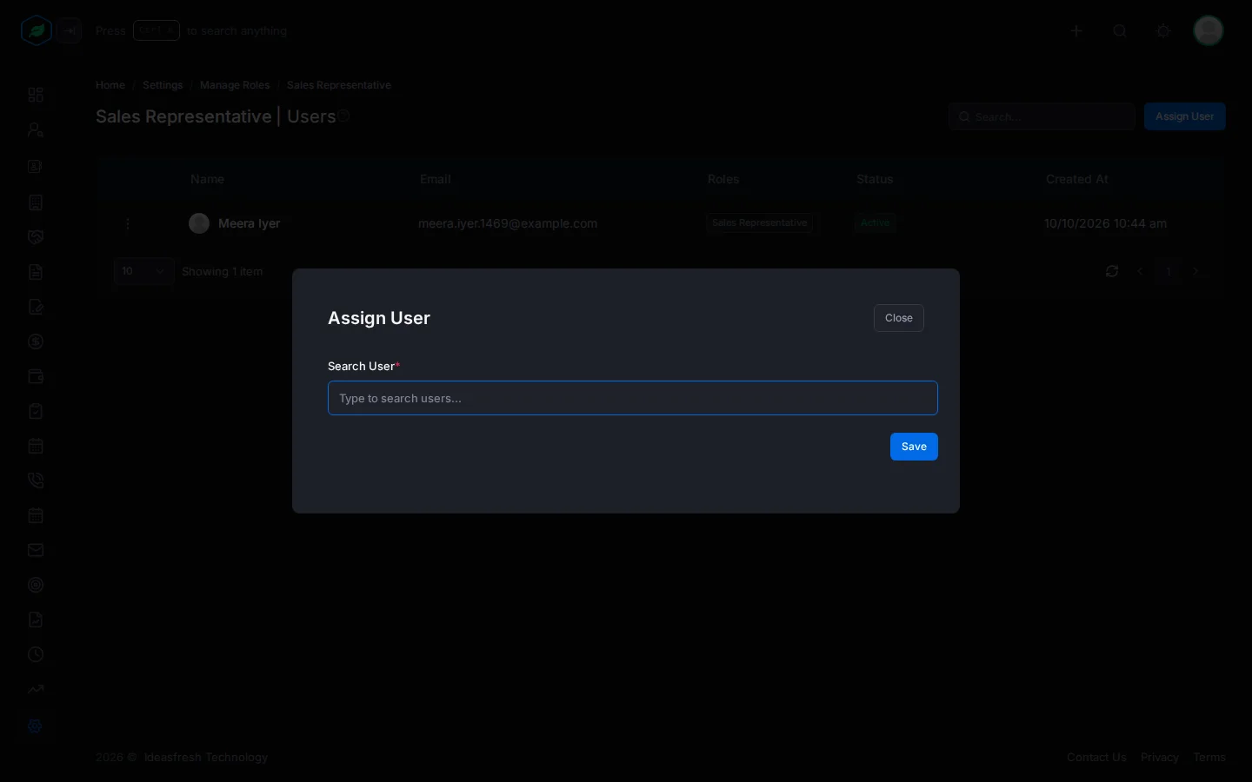Open the building icon in sidebar

36,202
